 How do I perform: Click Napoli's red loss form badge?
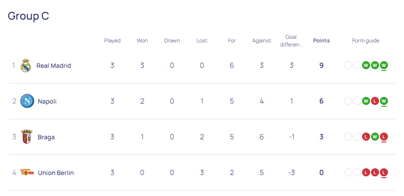[375, 101]
